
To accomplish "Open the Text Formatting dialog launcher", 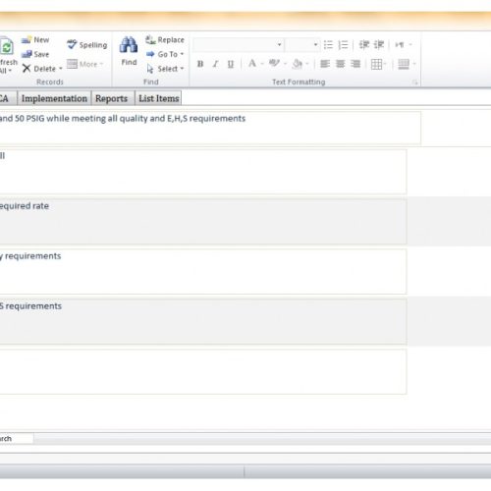I will point(414,82).
